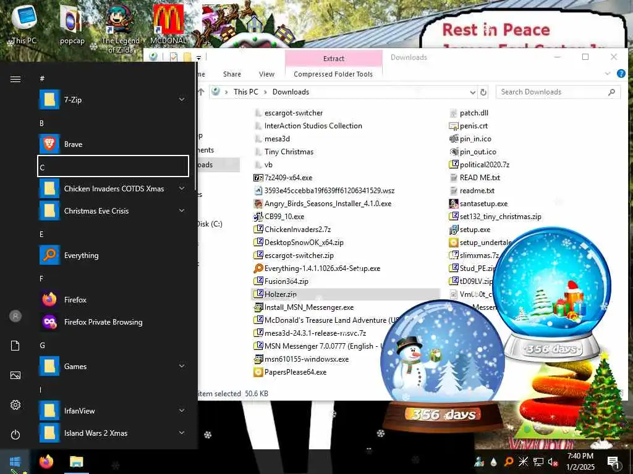Click the Explorer help question mark icon
This screenshot has width=633, height=474.
point(621,74)
